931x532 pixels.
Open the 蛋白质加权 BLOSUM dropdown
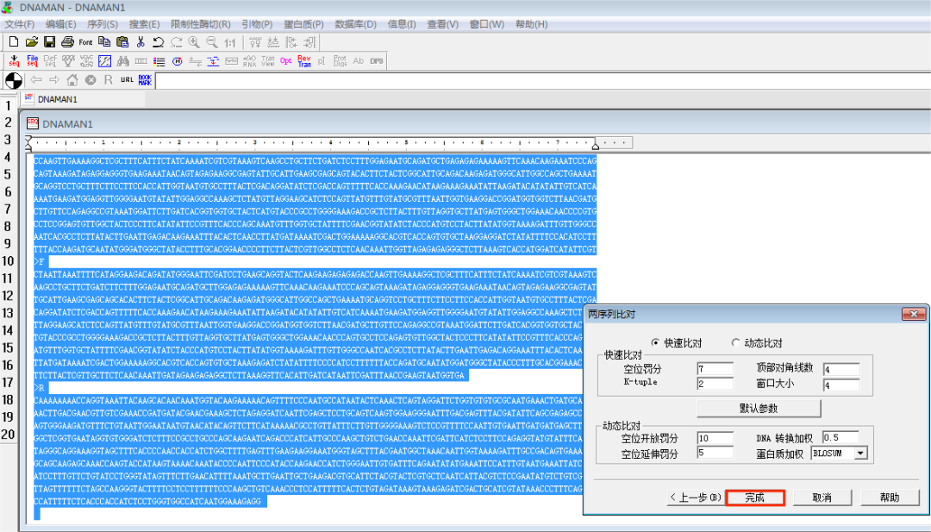(860, 454)
